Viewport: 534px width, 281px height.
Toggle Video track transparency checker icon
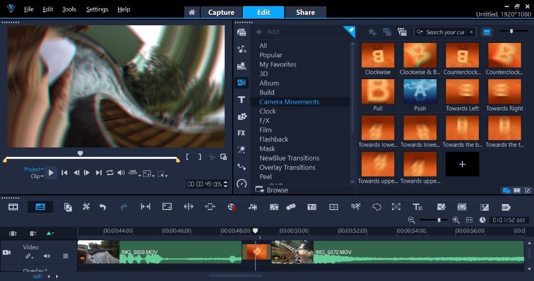(66, 256)
